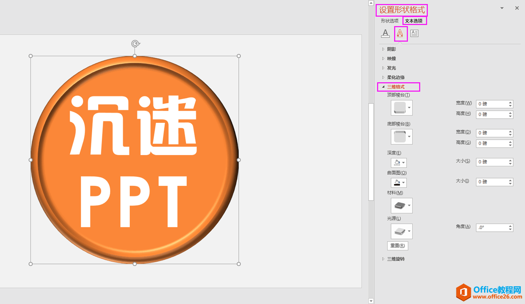
Task: Click the 沉迷 text on the orange circle
Action: (133, 125)
